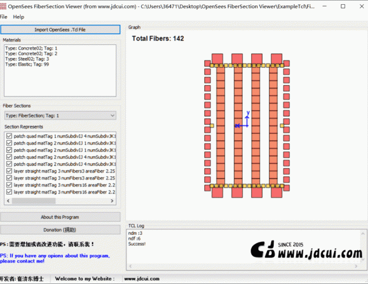Open the File menu
The width and height of the screenshot is (368, 284).
click(4, 17)
